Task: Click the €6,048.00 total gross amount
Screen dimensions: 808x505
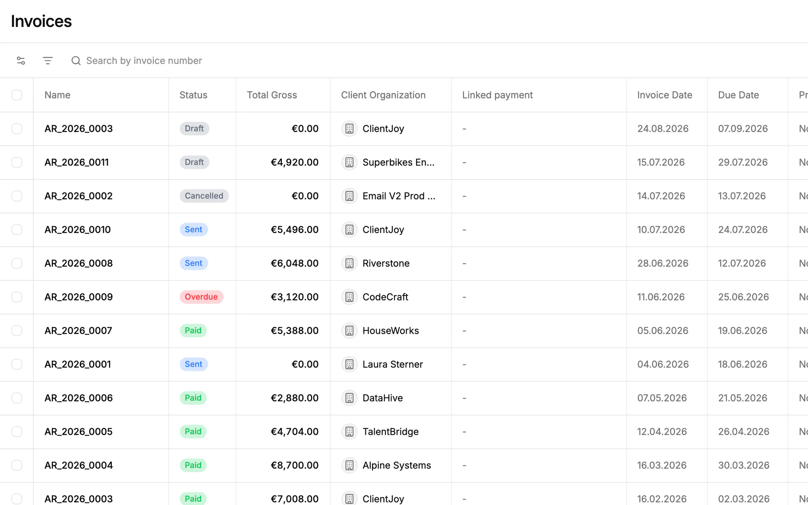Action: tap(295, 263)
